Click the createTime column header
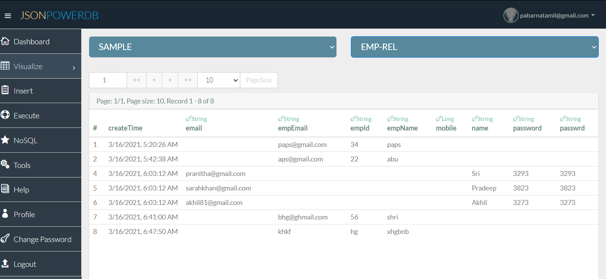Image resolution: width=606 pixels, height=279 pixels. [x=125, y=128]
